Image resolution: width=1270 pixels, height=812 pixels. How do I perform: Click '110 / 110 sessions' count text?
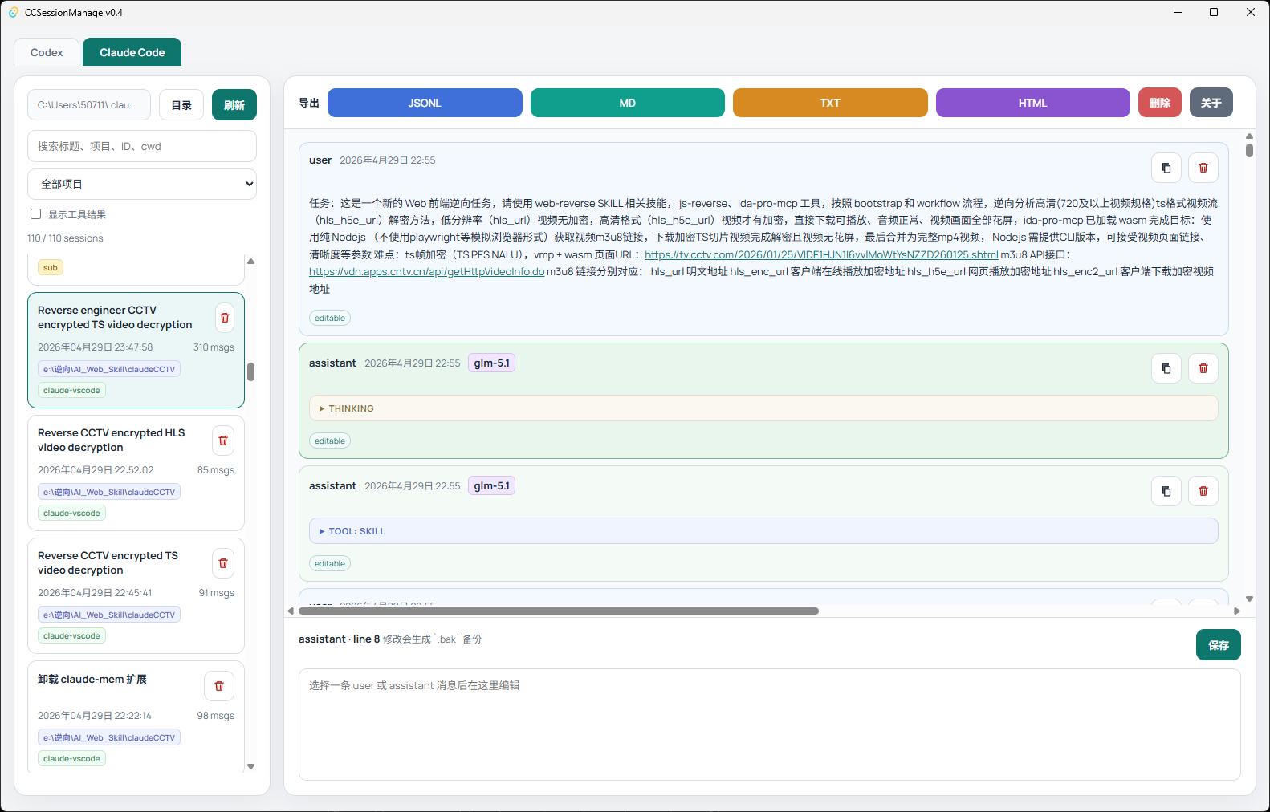click(x=65, y=238)
